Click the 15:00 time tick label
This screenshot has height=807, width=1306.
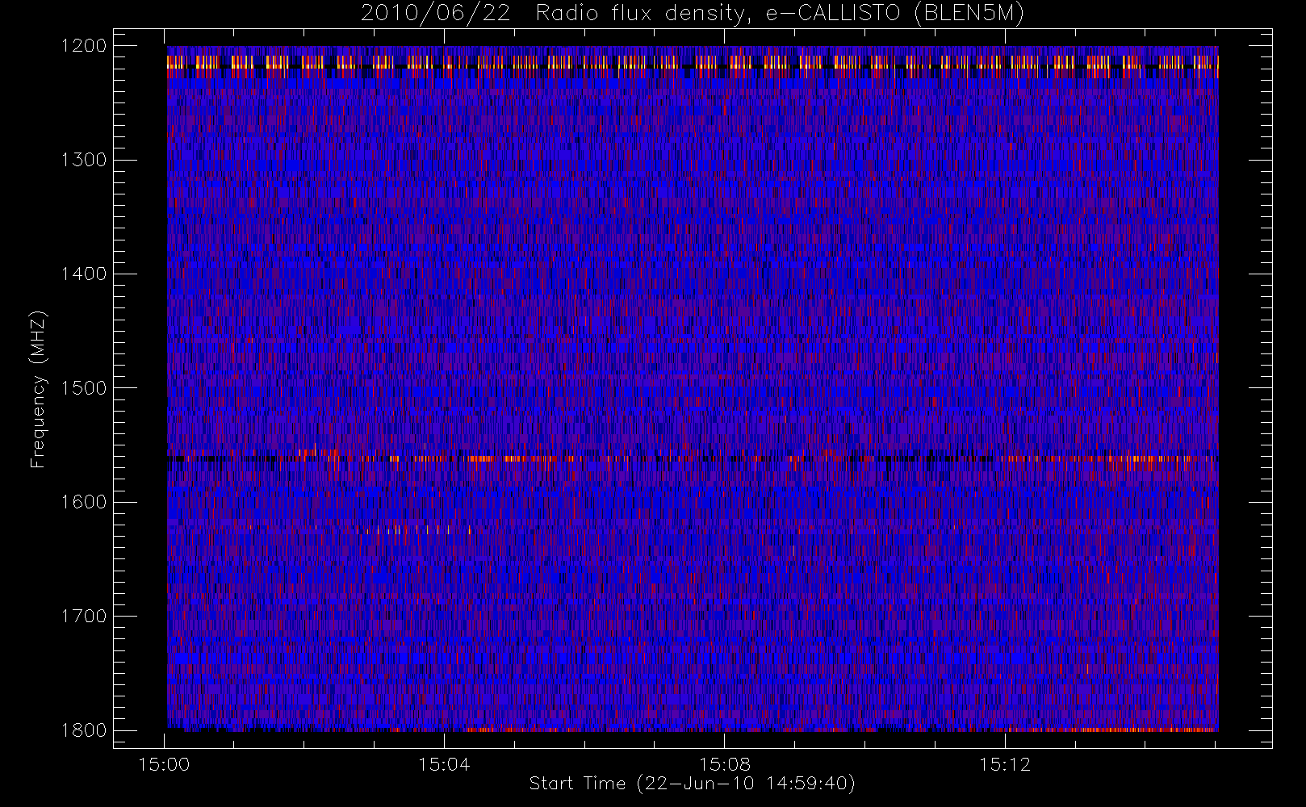coord(165,764)
